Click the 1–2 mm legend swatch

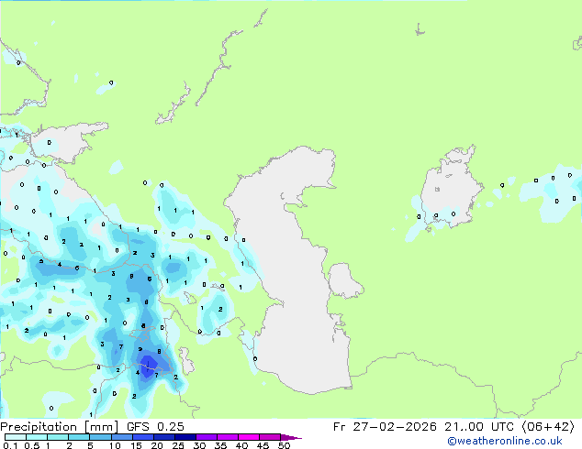tap(58, 437)
